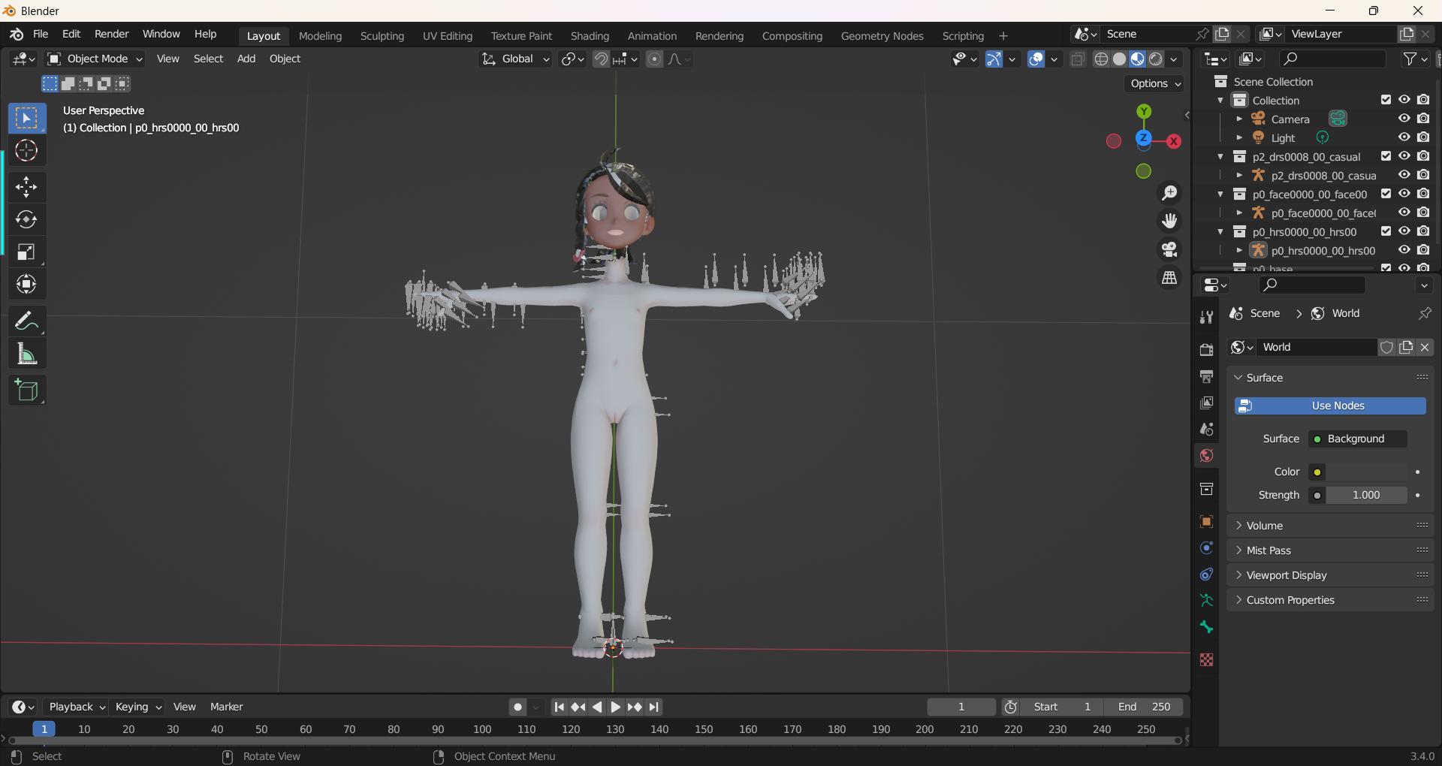The height and width of the screenshot is (766, 1442).
Task: Click the Use Nodes button
Action: (x=1330, y=406)
